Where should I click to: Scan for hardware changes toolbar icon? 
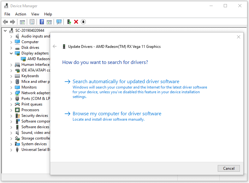click(59, 22)
